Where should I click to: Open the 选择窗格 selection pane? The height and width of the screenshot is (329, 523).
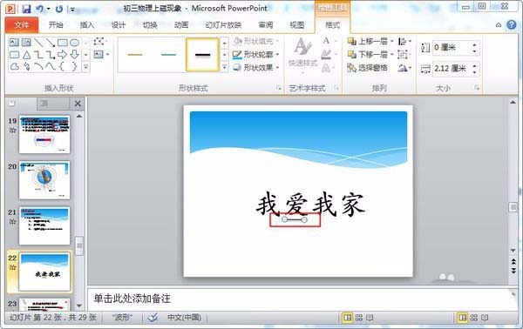pos(367,68)
